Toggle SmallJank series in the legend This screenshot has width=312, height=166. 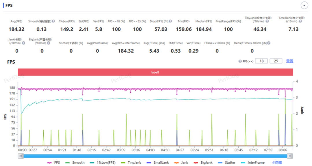coord(158,163)
